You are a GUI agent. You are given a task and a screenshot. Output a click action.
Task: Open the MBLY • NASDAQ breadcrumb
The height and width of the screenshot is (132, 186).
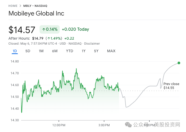pos(35,6)
